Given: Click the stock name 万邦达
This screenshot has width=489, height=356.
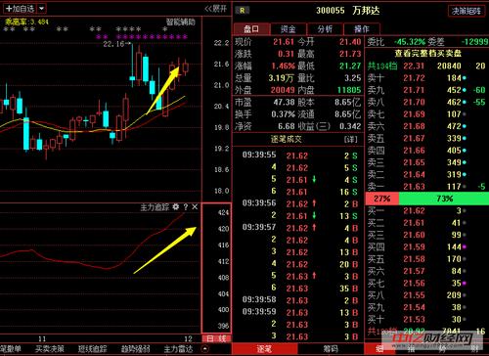Looking at the screenshot, I should 366,11.
